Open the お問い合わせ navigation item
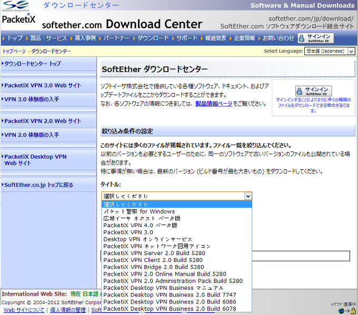 coord(278,38)
